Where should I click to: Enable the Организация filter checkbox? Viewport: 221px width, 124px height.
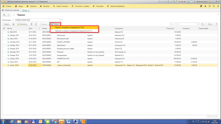[13, 20]
